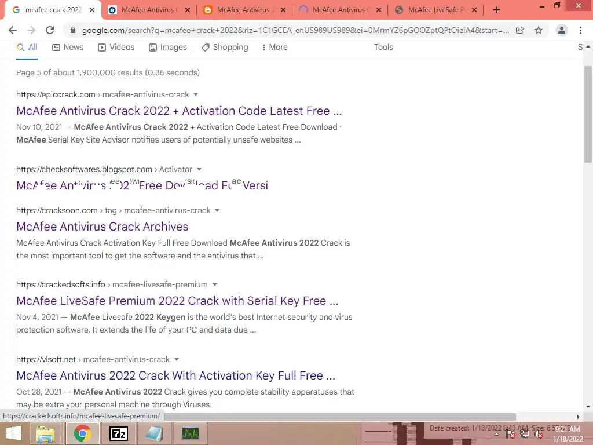
Task: Close the second McAfee Antivirus tab
Action: click(188, 10)
